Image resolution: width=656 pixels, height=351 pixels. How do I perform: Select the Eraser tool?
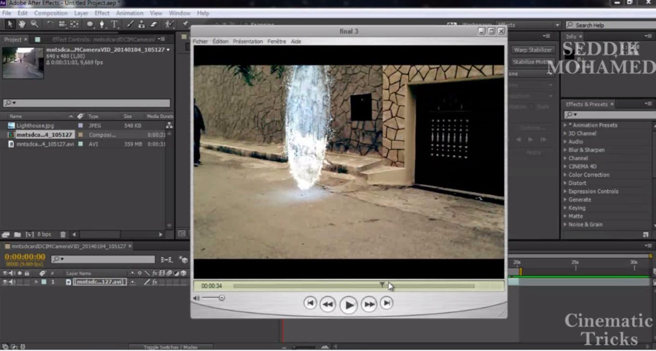click(x=154, y=24)
